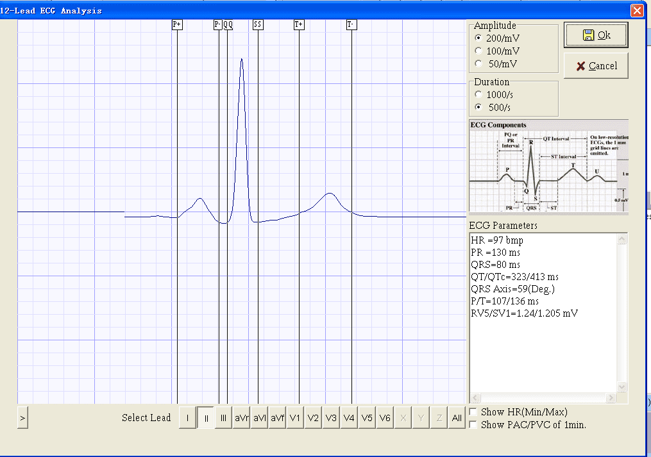Select lead aVr
The width and height of the screenshot is (651, 457).
point(241,417)
